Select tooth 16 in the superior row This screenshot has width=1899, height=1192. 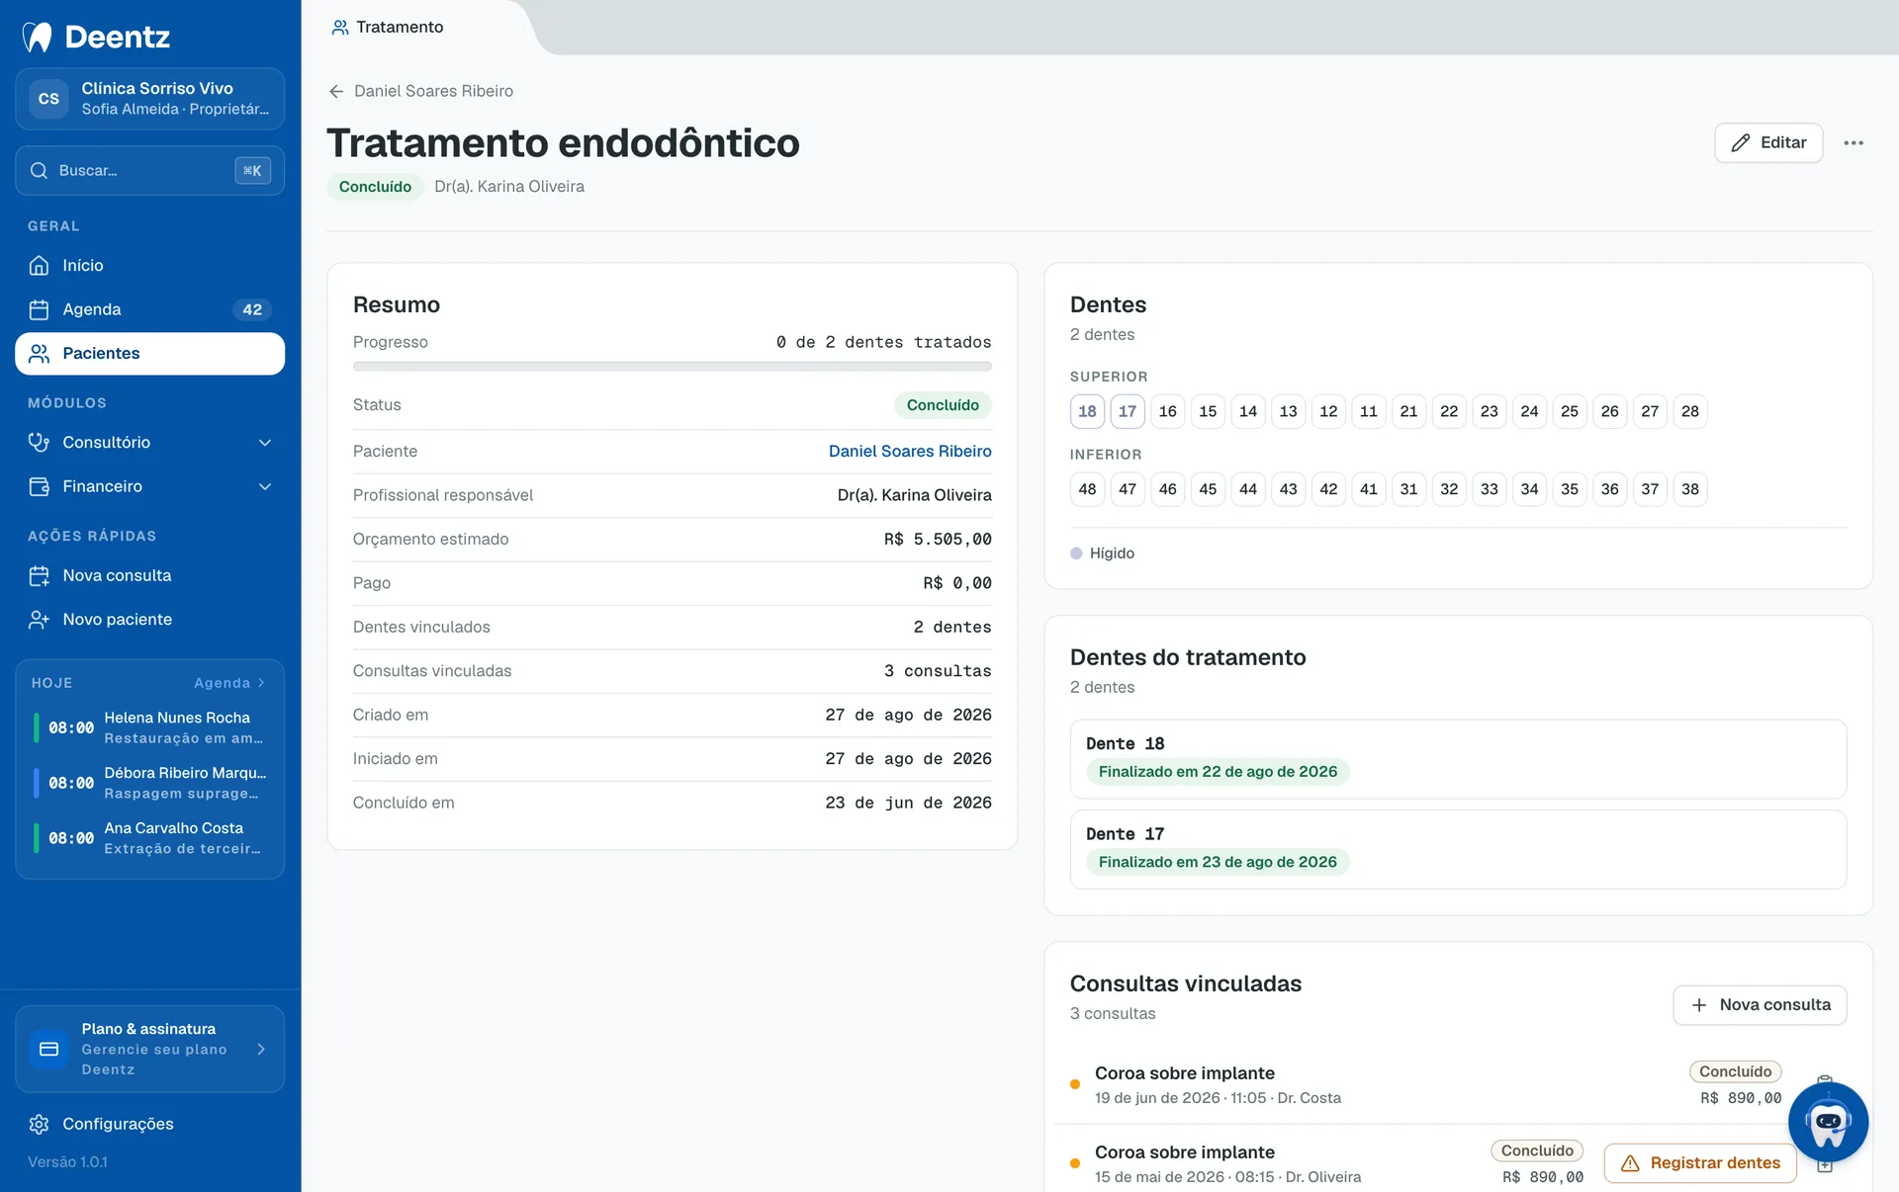(x=1167, y=411)
